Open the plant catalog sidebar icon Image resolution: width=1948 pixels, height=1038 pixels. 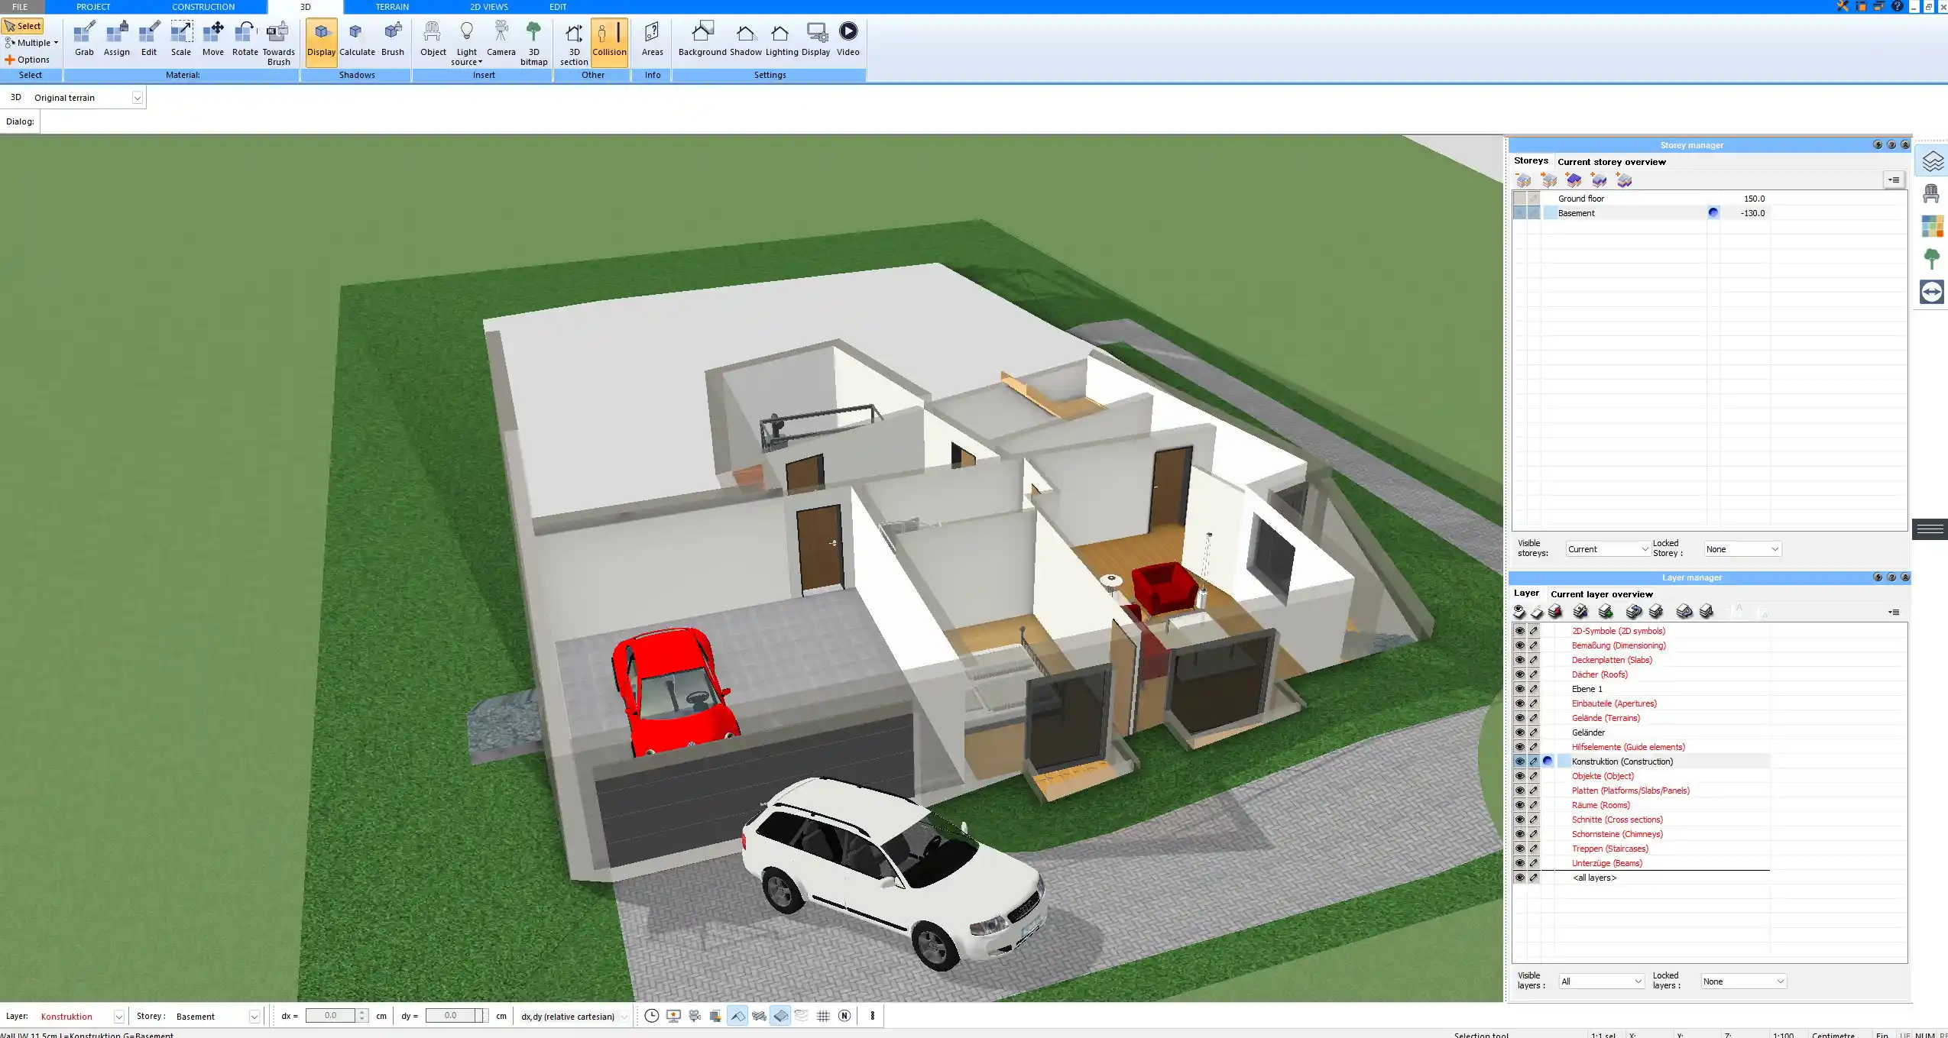click(1932, 259)
